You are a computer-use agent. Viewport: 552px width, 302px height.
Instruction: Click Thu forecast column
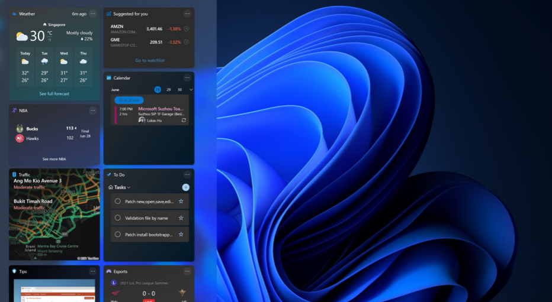[x=84, y=67]
